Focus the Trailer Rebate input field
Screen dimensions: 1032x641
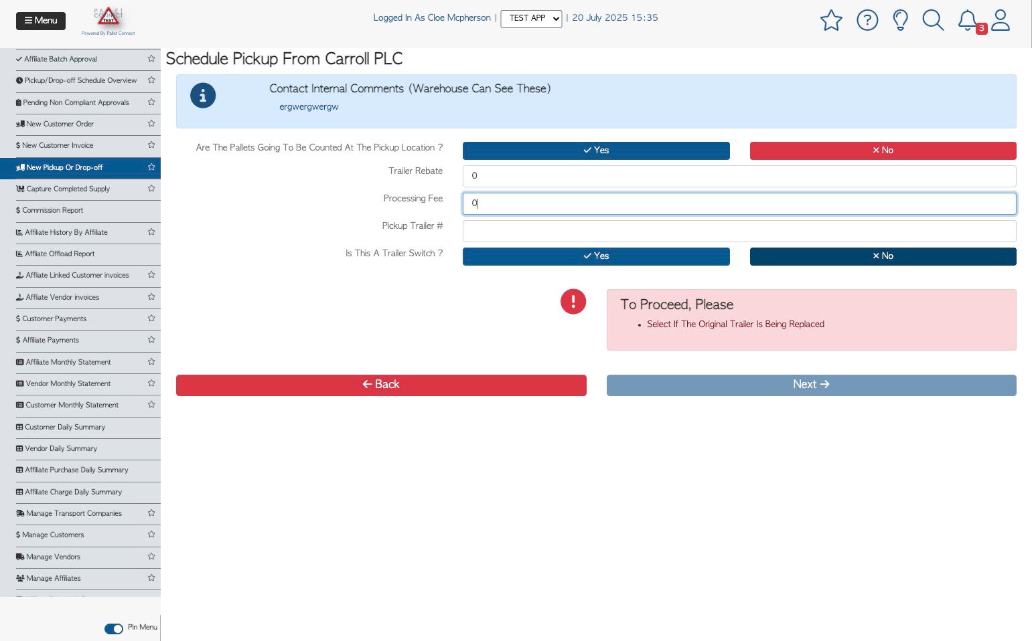[739, 176]
